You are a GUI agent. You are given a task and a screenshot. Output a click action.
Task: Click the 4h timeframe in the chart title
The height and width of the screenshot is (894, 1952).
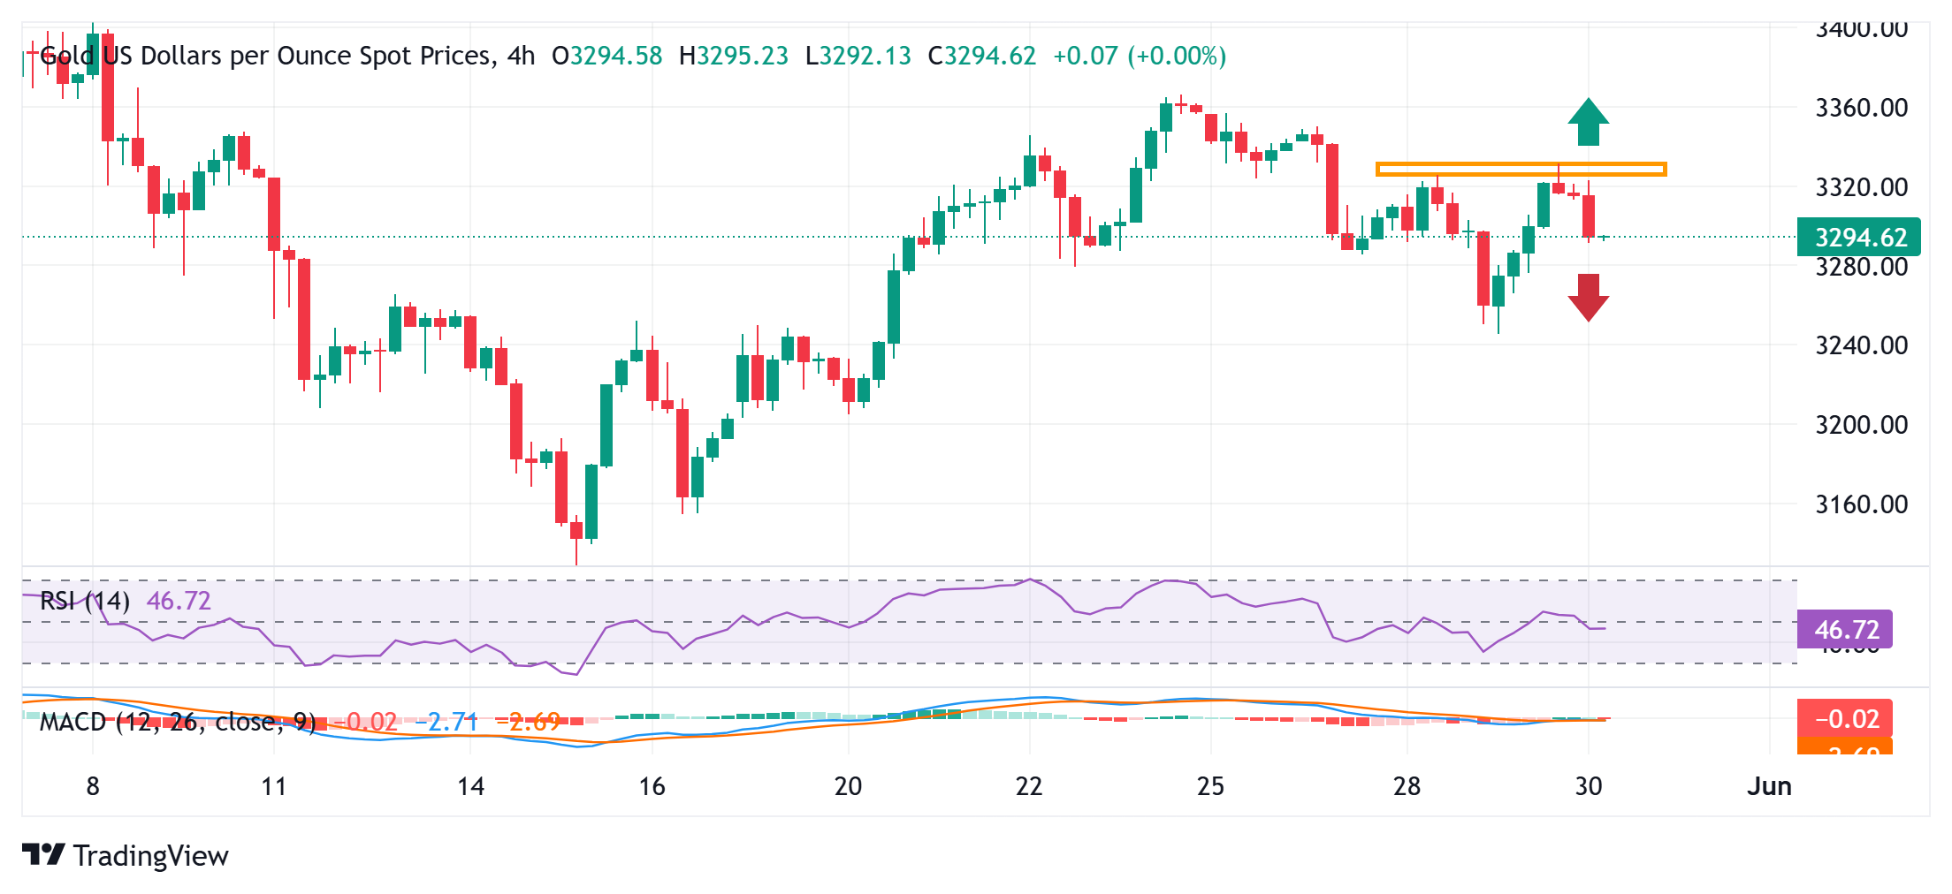point(521,56)
